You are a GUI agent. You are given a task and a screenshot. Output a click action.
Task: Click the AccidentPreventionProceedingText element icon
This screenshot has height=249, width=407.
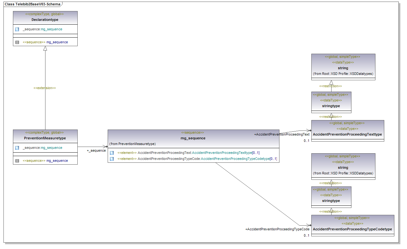[x=112, y=153]
